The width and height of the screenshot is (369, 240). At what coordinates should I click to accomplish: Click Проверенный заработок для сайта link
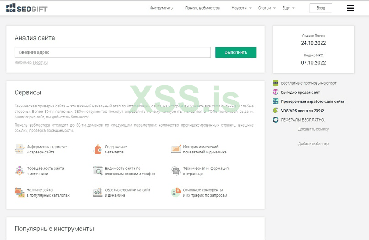coord(312,101)
